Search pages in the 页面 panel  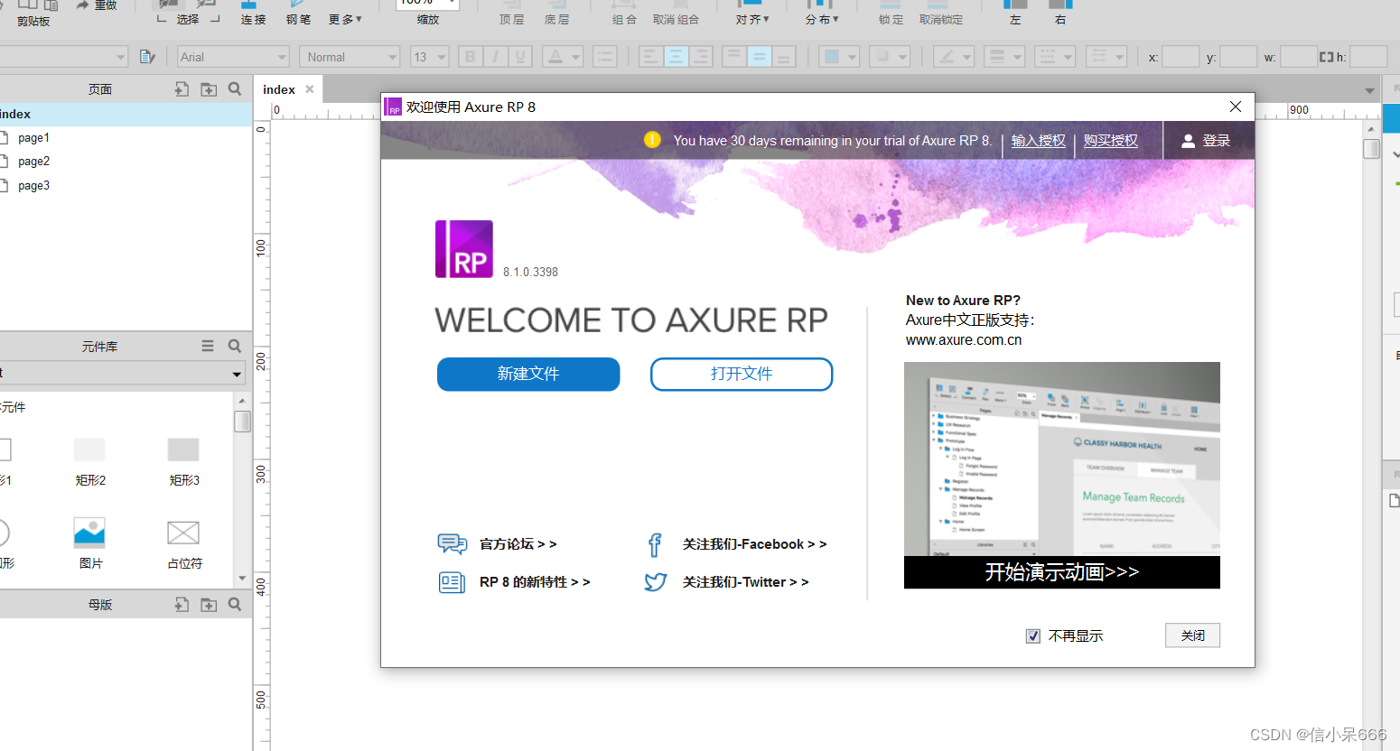235,88
